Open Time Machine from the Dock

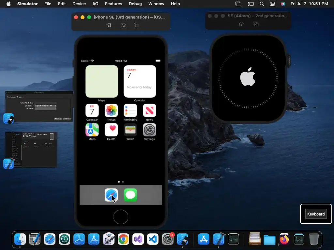tap(64, 239)
